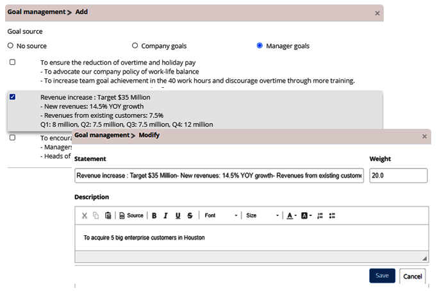The image size is (437, 291).
Task: Select the Company goals radio button
Action: click(135, 46)
